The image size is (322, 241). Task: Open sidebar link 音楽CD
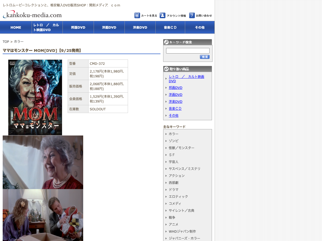click(x=175, y=109)
